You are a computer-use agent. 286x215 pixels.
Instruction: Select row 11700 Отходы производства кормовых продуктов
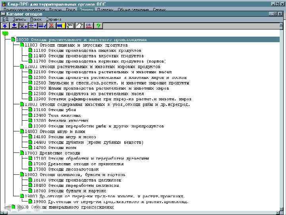tap(100, 61)
